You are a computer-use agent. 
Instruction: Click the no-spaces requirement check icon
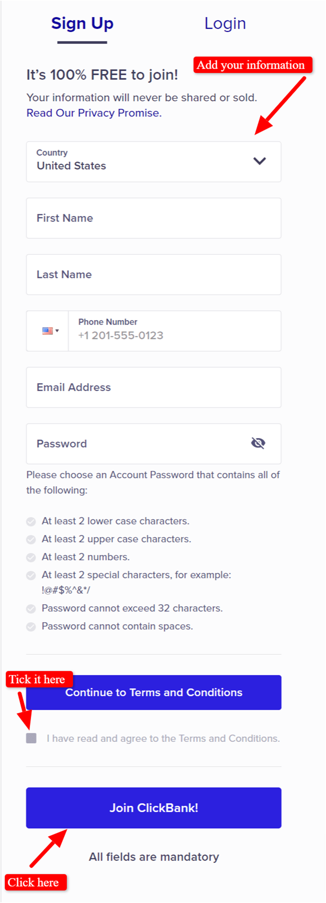tap(31, 626)
